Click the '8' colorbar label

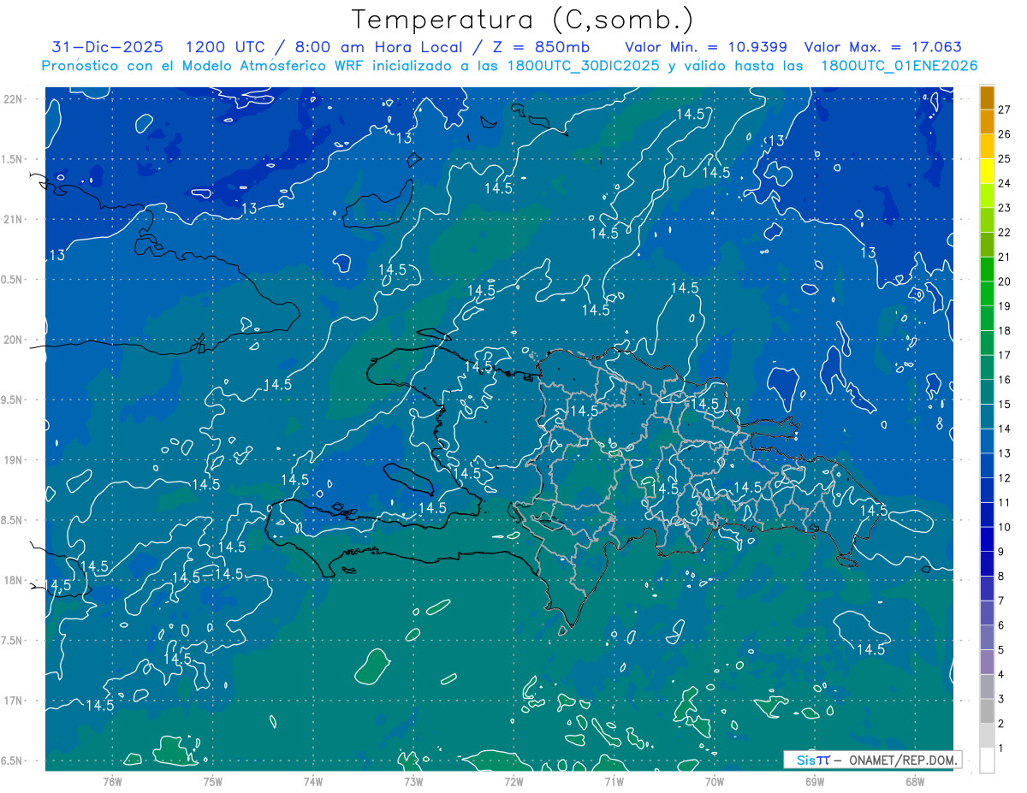tap(1000, 576)
